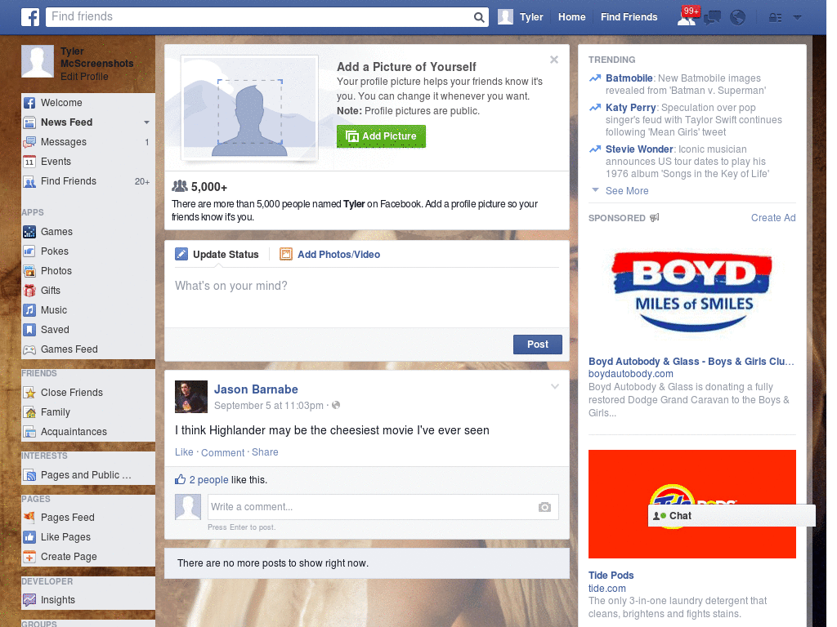
Task: Click Like on Jason's post
Action: [x=184, y=452]
